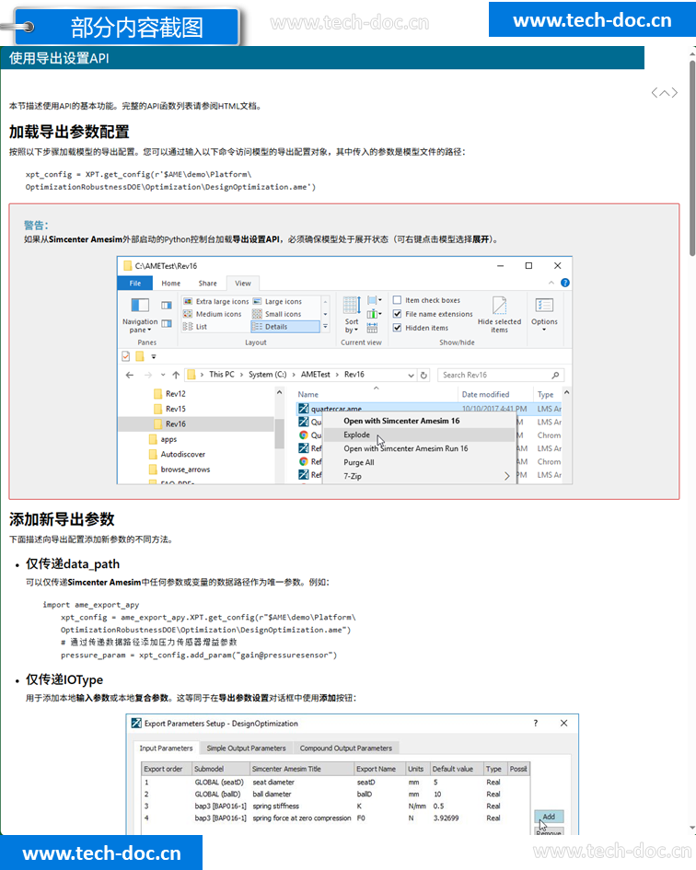The height and width of the screenshot is (870, 696).
Task: Click default value 3.92699
Action: (x=447, y=818)
